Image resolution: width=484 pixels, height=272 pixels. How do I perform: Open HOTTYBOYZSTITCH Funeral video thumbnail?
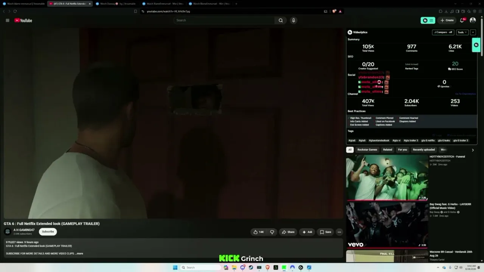387,177
